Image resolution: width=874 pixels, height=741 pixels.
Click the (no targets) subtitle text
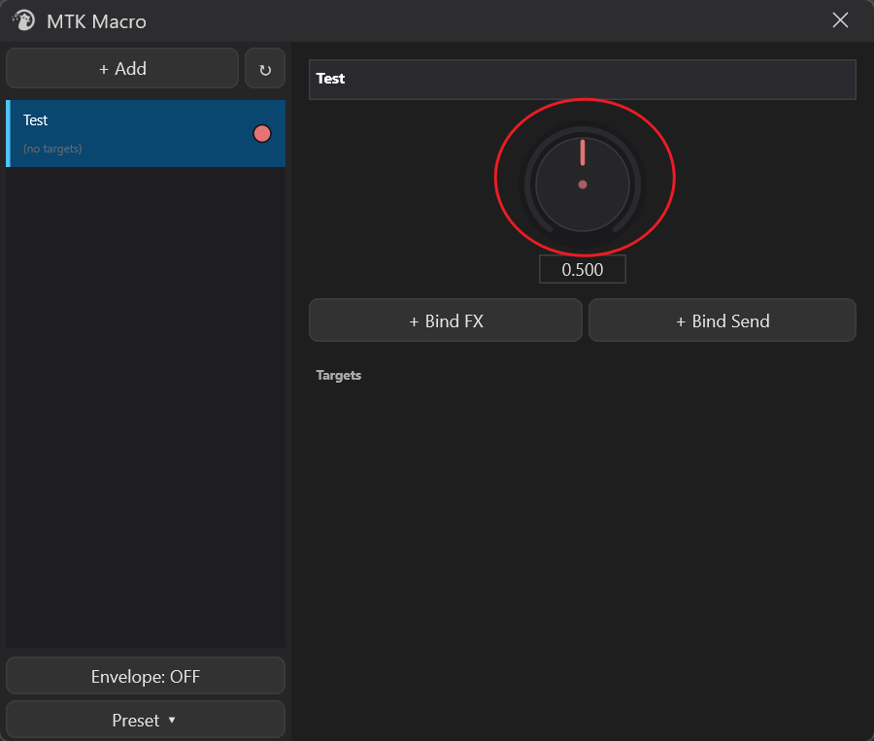pyautogui.click(x=52, y=149)
